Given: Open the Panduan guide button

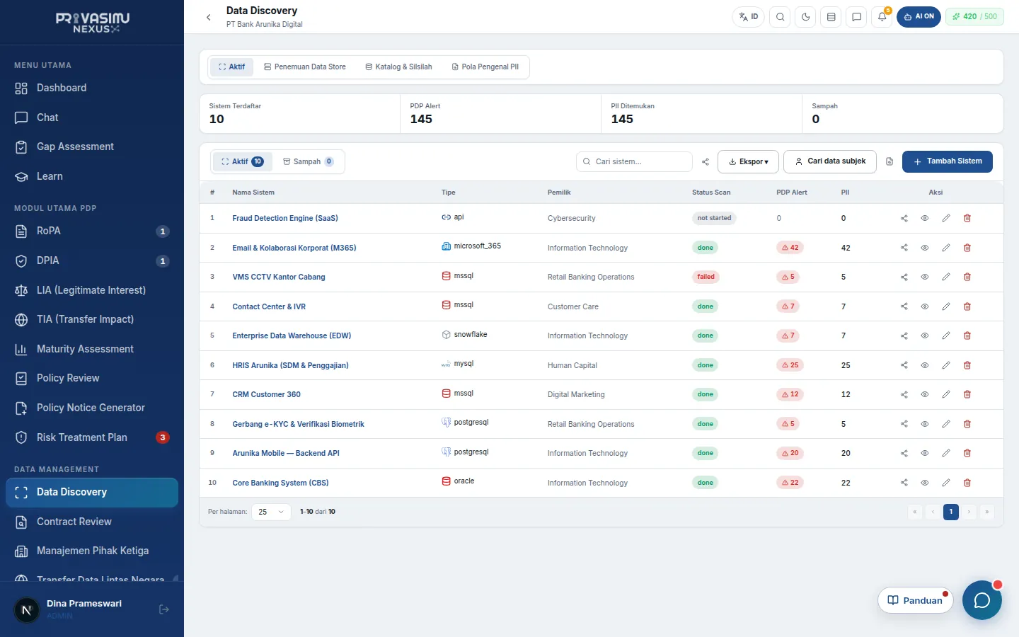Looking at the screenshot, I should coord(915,600).
